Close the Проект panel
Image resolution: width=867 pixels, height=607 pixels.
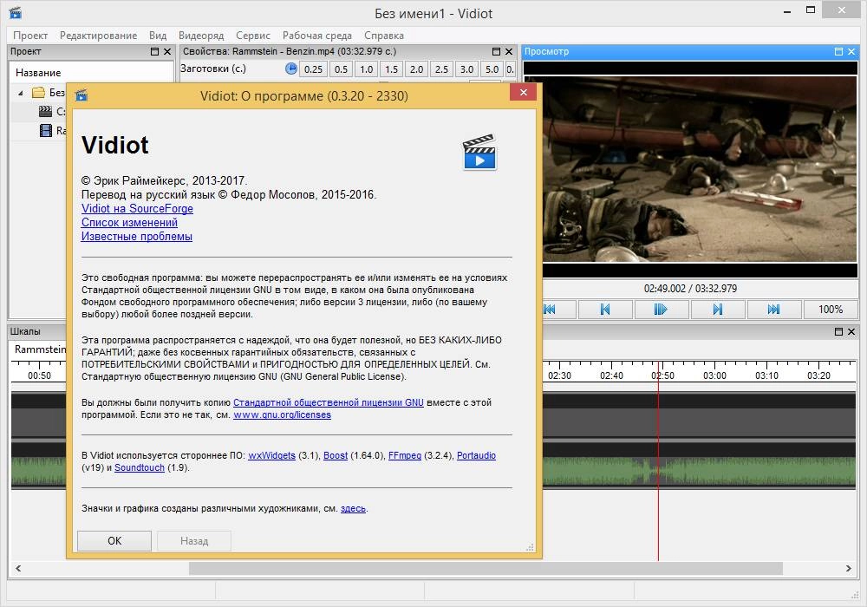[x=167, y=51]
